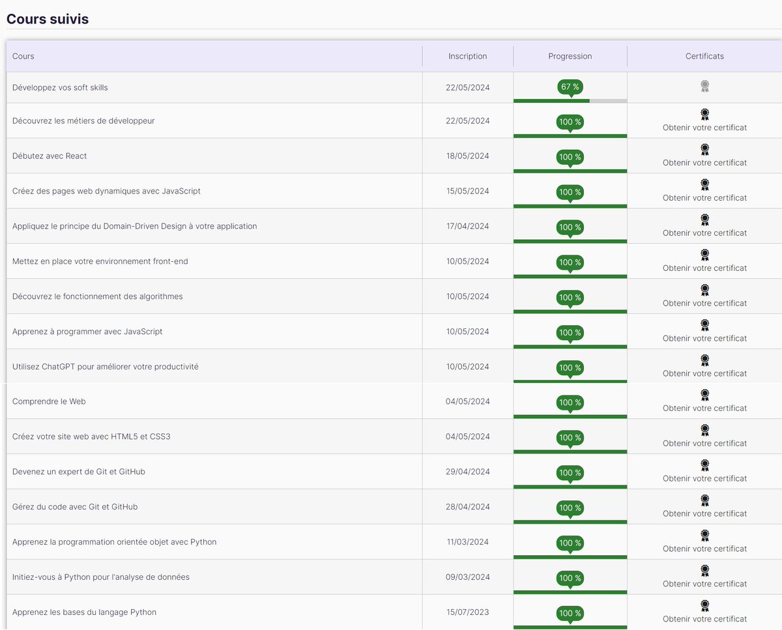The image size is (782, 630).
Task: Click the date 17/04/2024
Action: [x=467, y=226]
